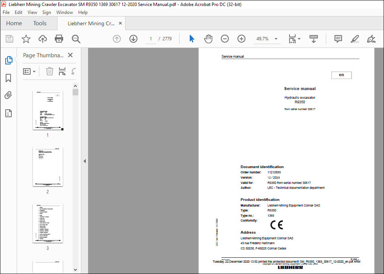Image resolution: width=384 pixels, height=274 pixels.
Task: Delete selected page trash icon
Action: pos(50,71)
